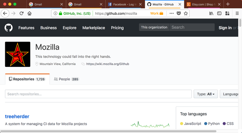Open new tab with plus button
The image size is (242, 133).
click(228, 4)
